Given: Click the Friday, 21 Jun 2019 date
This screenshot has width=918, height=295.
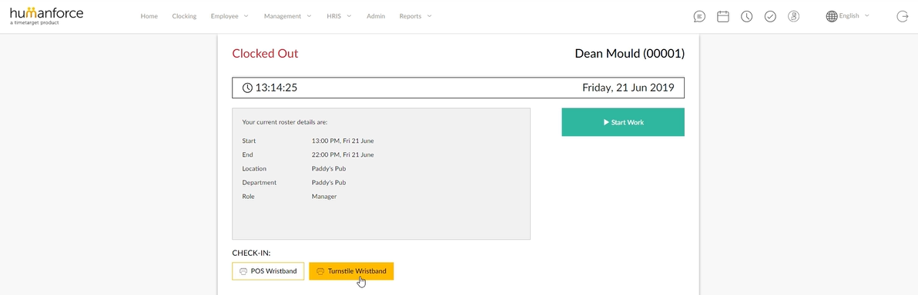Looking at the screenshot, I should (628, 88).
